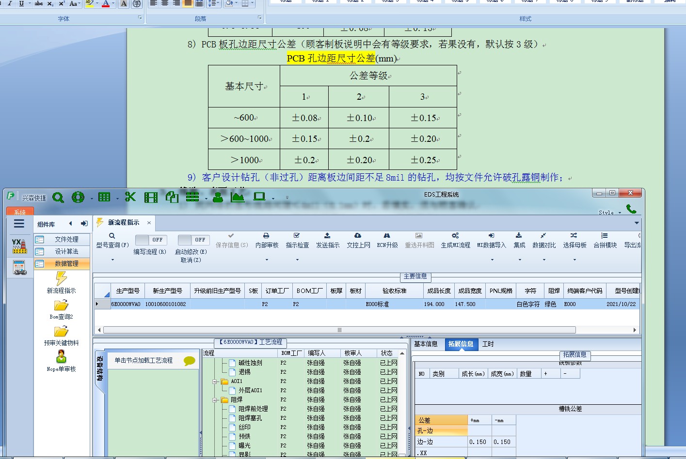Open the hamburger menu icon in left sidebar
The height and width of the screenshot is (459, 686).
[19, 224]
